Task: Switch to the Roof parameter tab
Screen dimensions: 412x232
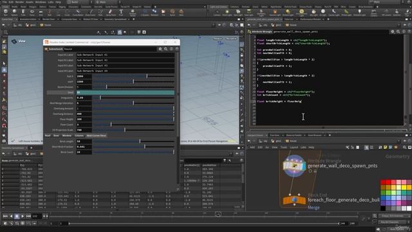Action: click(48, 135)
